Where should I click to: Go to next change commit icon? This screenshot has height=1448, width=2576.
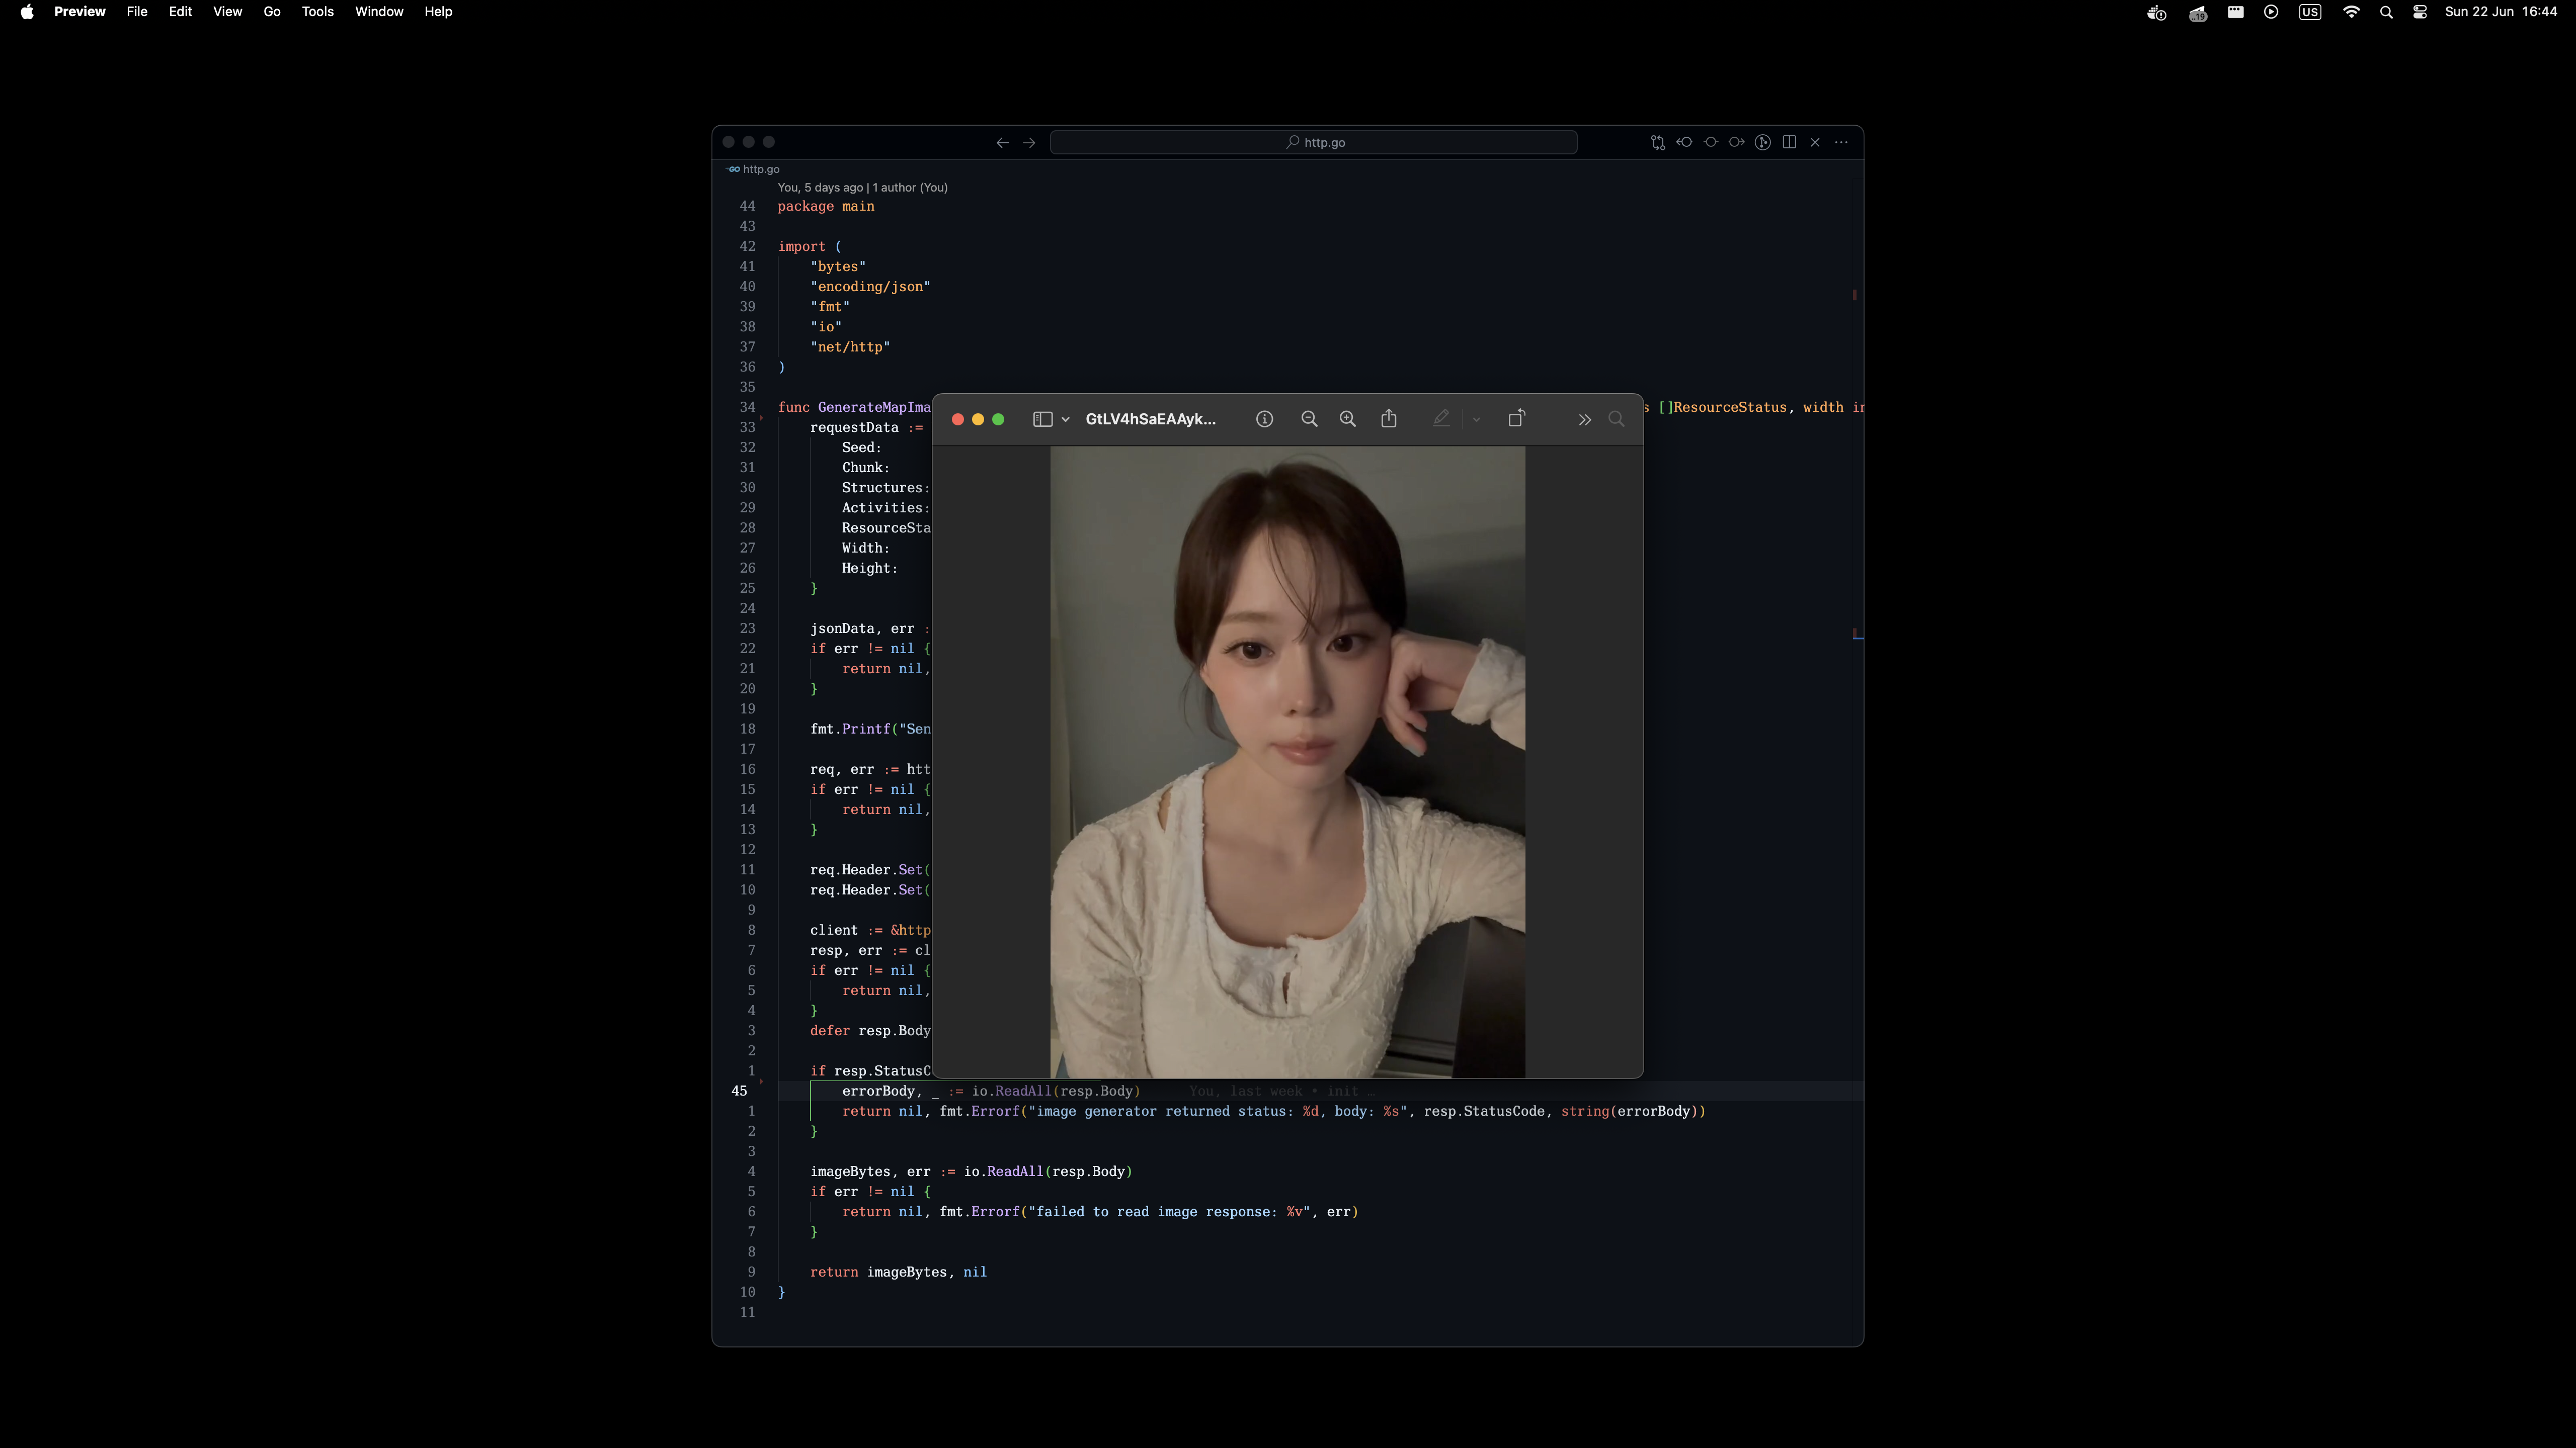point(1737,143)
